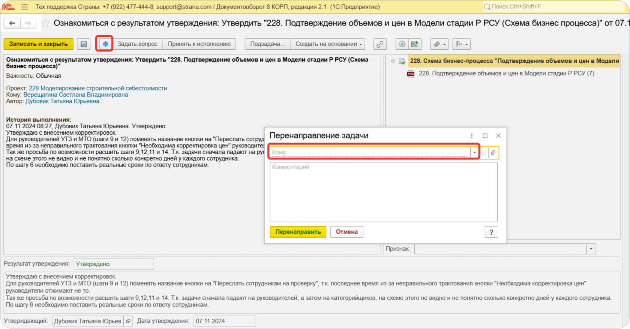Select file '228. Подтверждение объемов и цен в Модели стадии Р РСУ (7)'
The height and width of the screenshot is (329, 630).
[x=506, y=74]
